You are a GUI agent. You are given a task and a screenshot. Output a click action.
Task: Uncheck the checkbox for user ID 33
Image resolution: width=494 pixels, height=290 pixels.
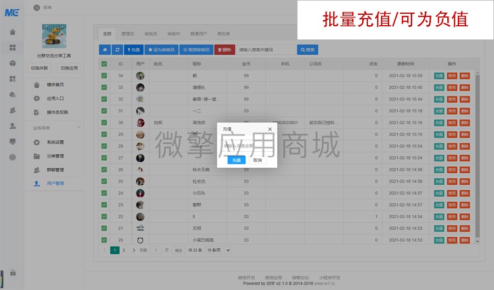click(104, 87)
